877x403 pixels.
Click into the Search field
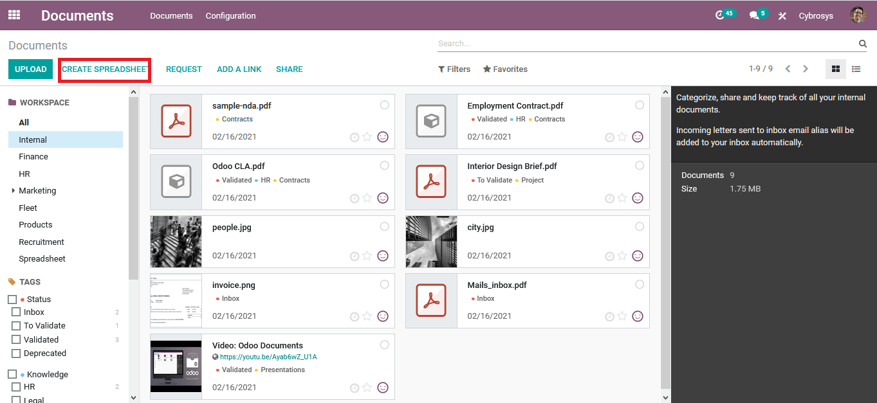click(x=646, y=44)
